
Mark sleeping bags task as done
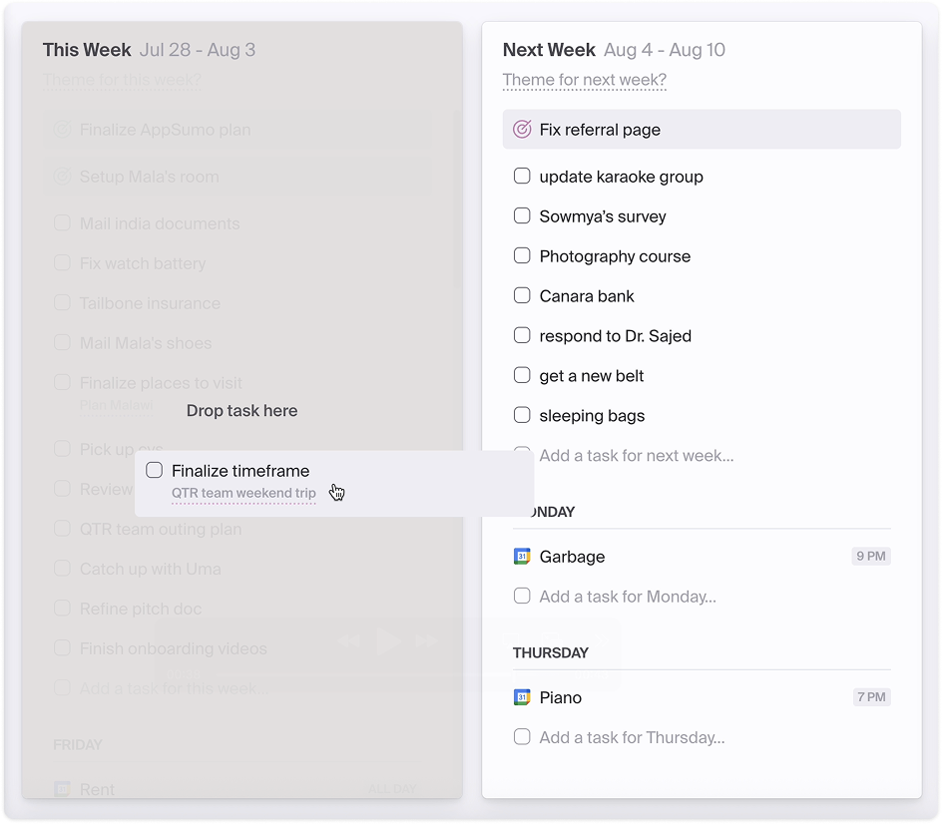(x=522, y=416)
